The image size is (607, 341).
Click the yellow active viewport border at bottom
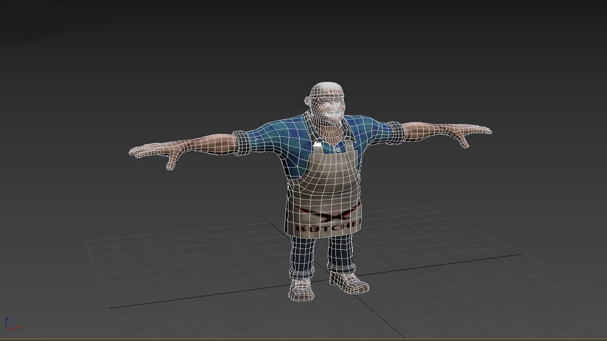(x=303, y=338)
